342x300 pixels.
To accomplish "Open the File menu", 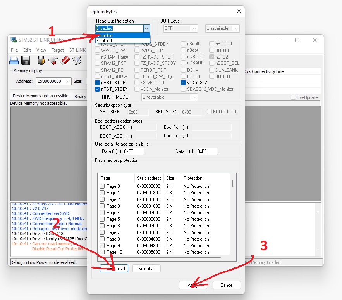I will pyautogui.click(x=14, y=50).
